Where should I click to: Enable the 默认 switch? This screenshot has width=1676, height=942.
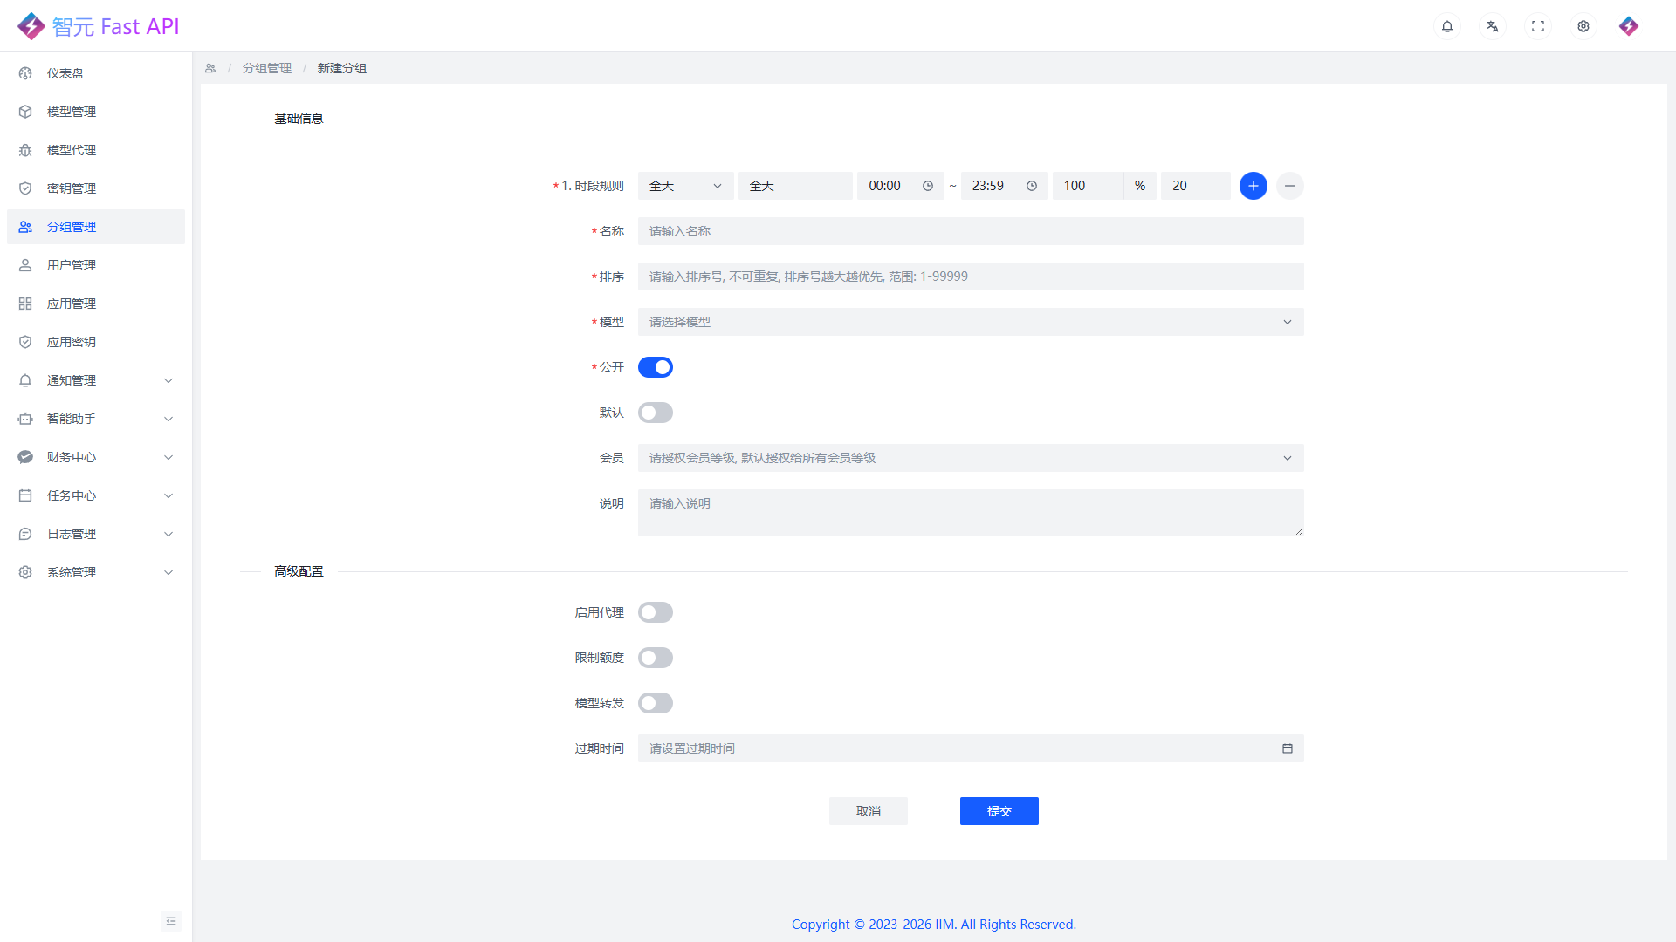click(656, 413)
